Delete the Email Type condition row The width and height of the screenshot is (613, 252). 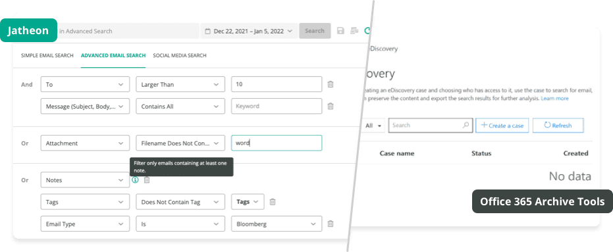coord(331,224)
